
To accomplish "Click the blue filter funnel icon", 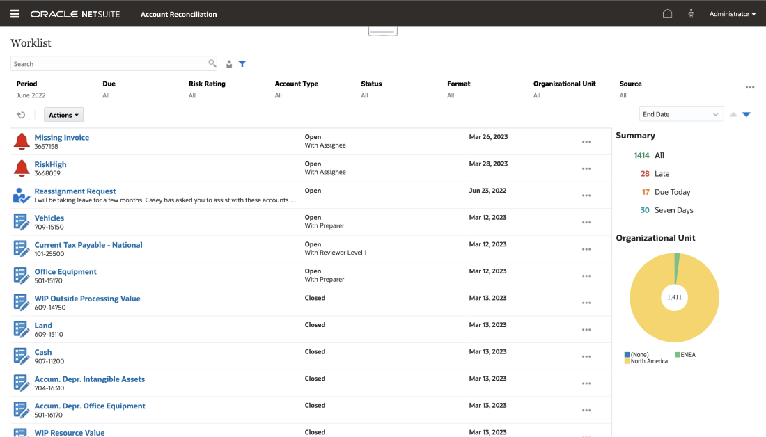I will point(242,64).
